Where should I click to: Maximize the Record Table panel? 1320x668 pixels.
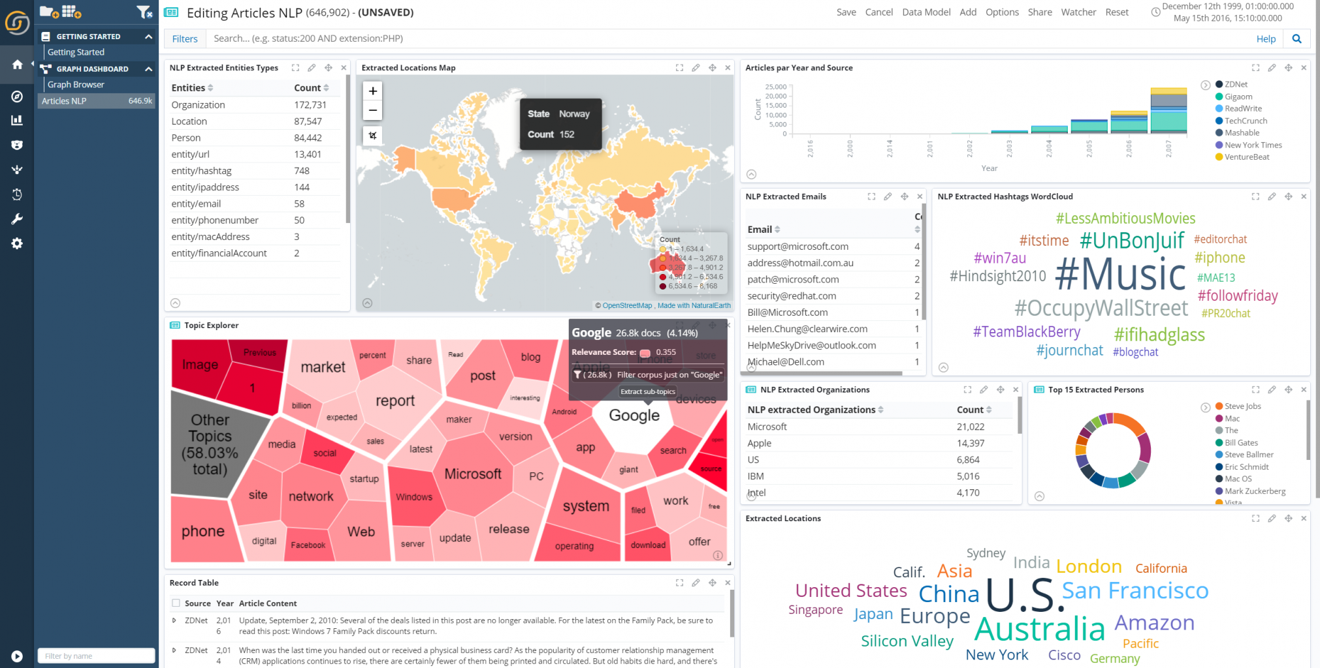(679, 583)
